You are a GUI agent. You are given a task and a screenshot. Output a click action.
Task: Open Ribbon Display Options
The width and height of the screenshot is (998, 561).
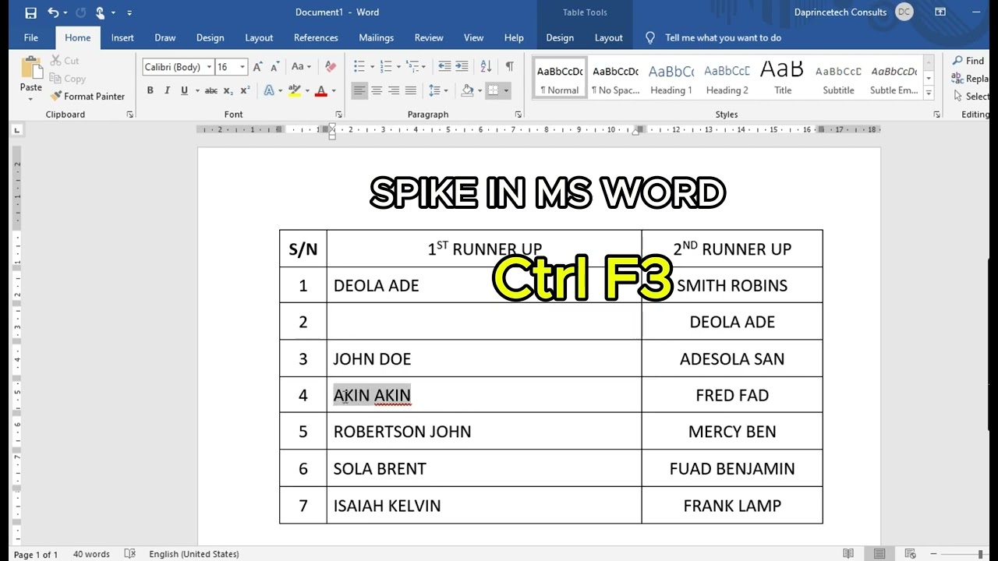tap(940, 12)
